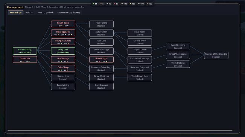Click the resource counter showing 40
Viewport: 245px width, 137px height.
109,4
